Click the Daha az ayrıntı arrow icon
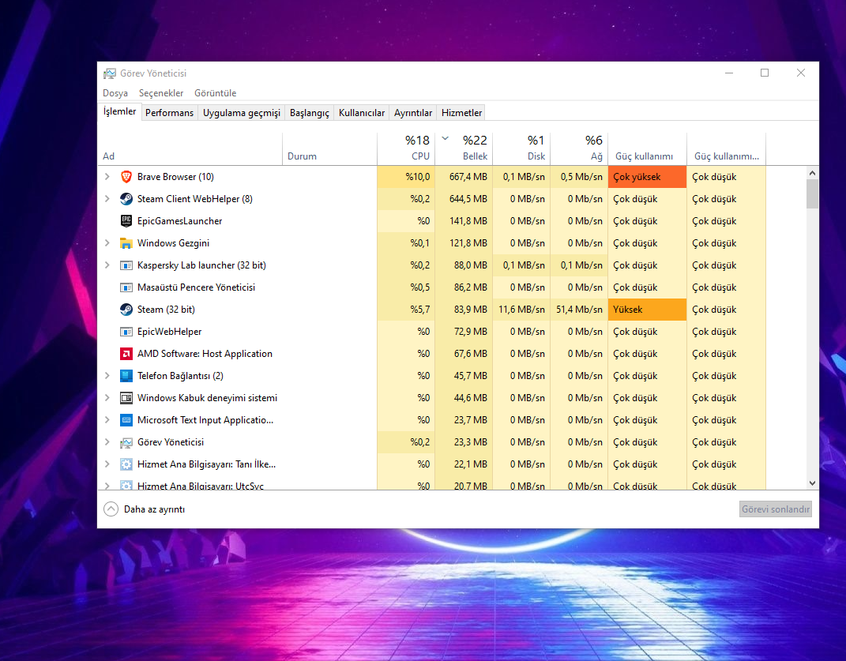846x661 pixels. coord(111,509)
